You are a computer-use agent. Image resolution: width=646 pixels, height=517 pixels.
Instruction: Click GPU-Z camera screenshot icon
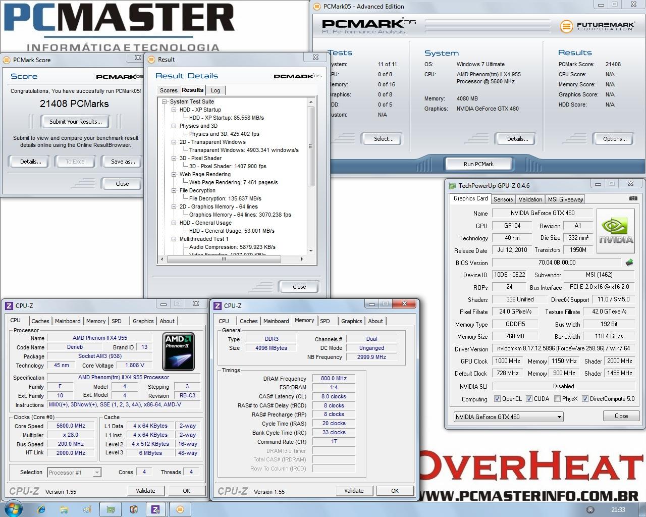[633, 198]
